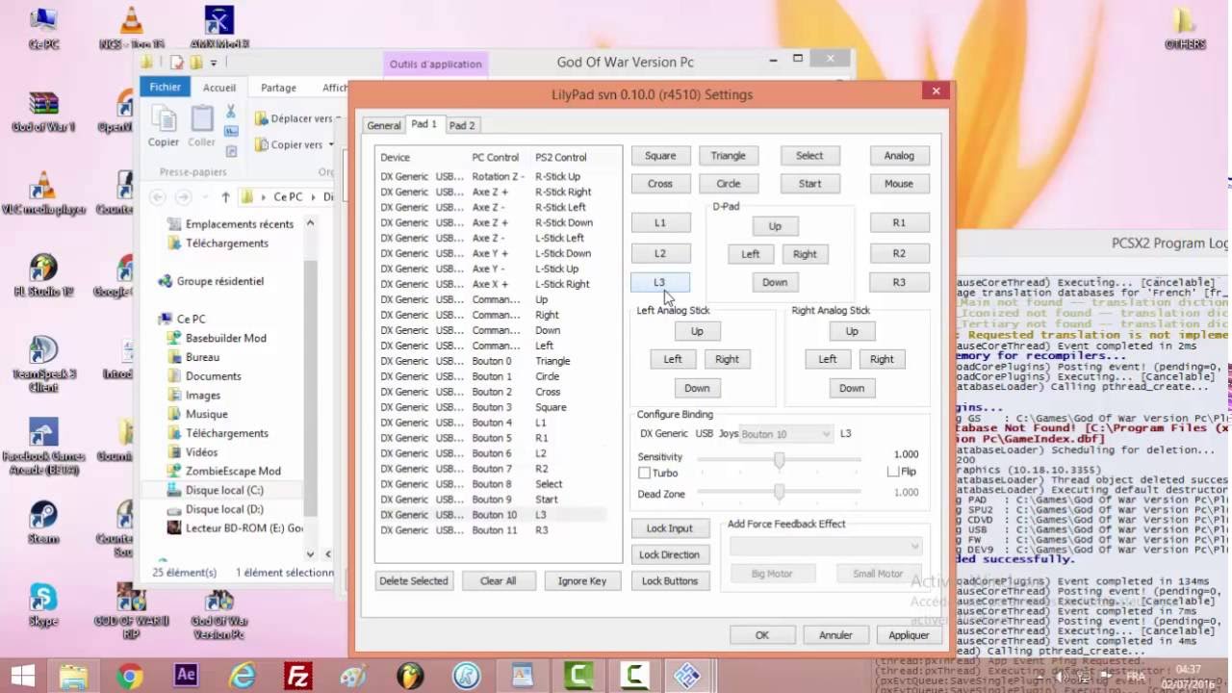Open FileZilla from the taskbar
Screen dimensions: 1232x693
[297, 677]
